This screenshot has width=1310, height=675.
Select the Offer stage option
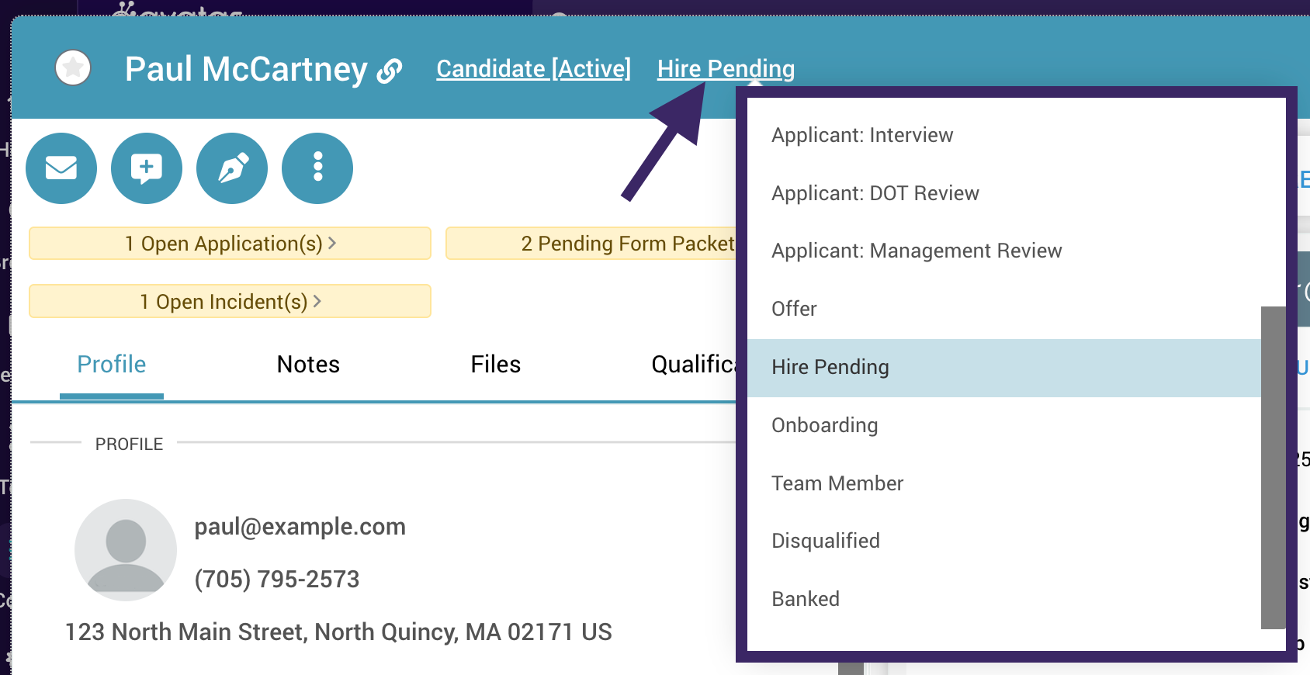[794, 309]
